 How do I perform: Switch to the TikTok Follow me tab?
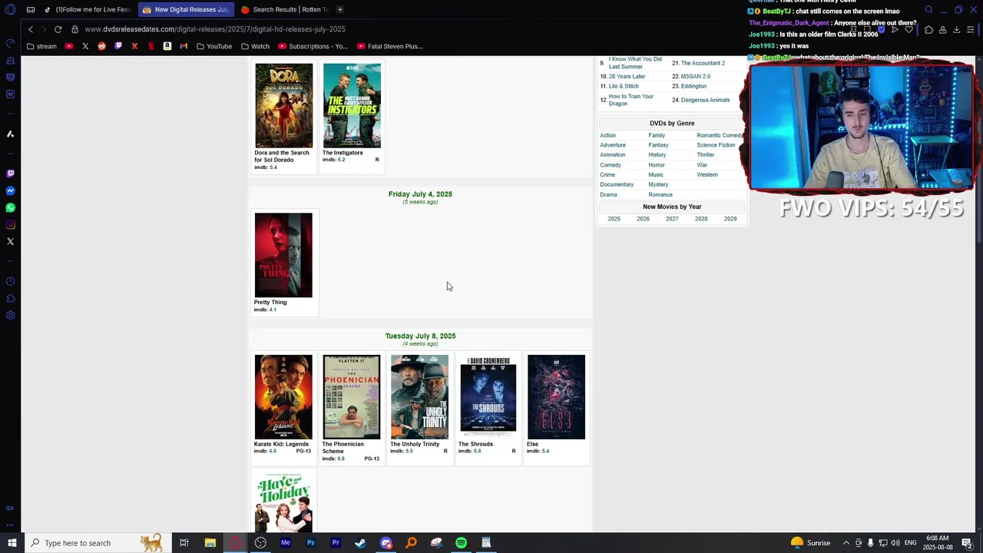click(87, 9)
